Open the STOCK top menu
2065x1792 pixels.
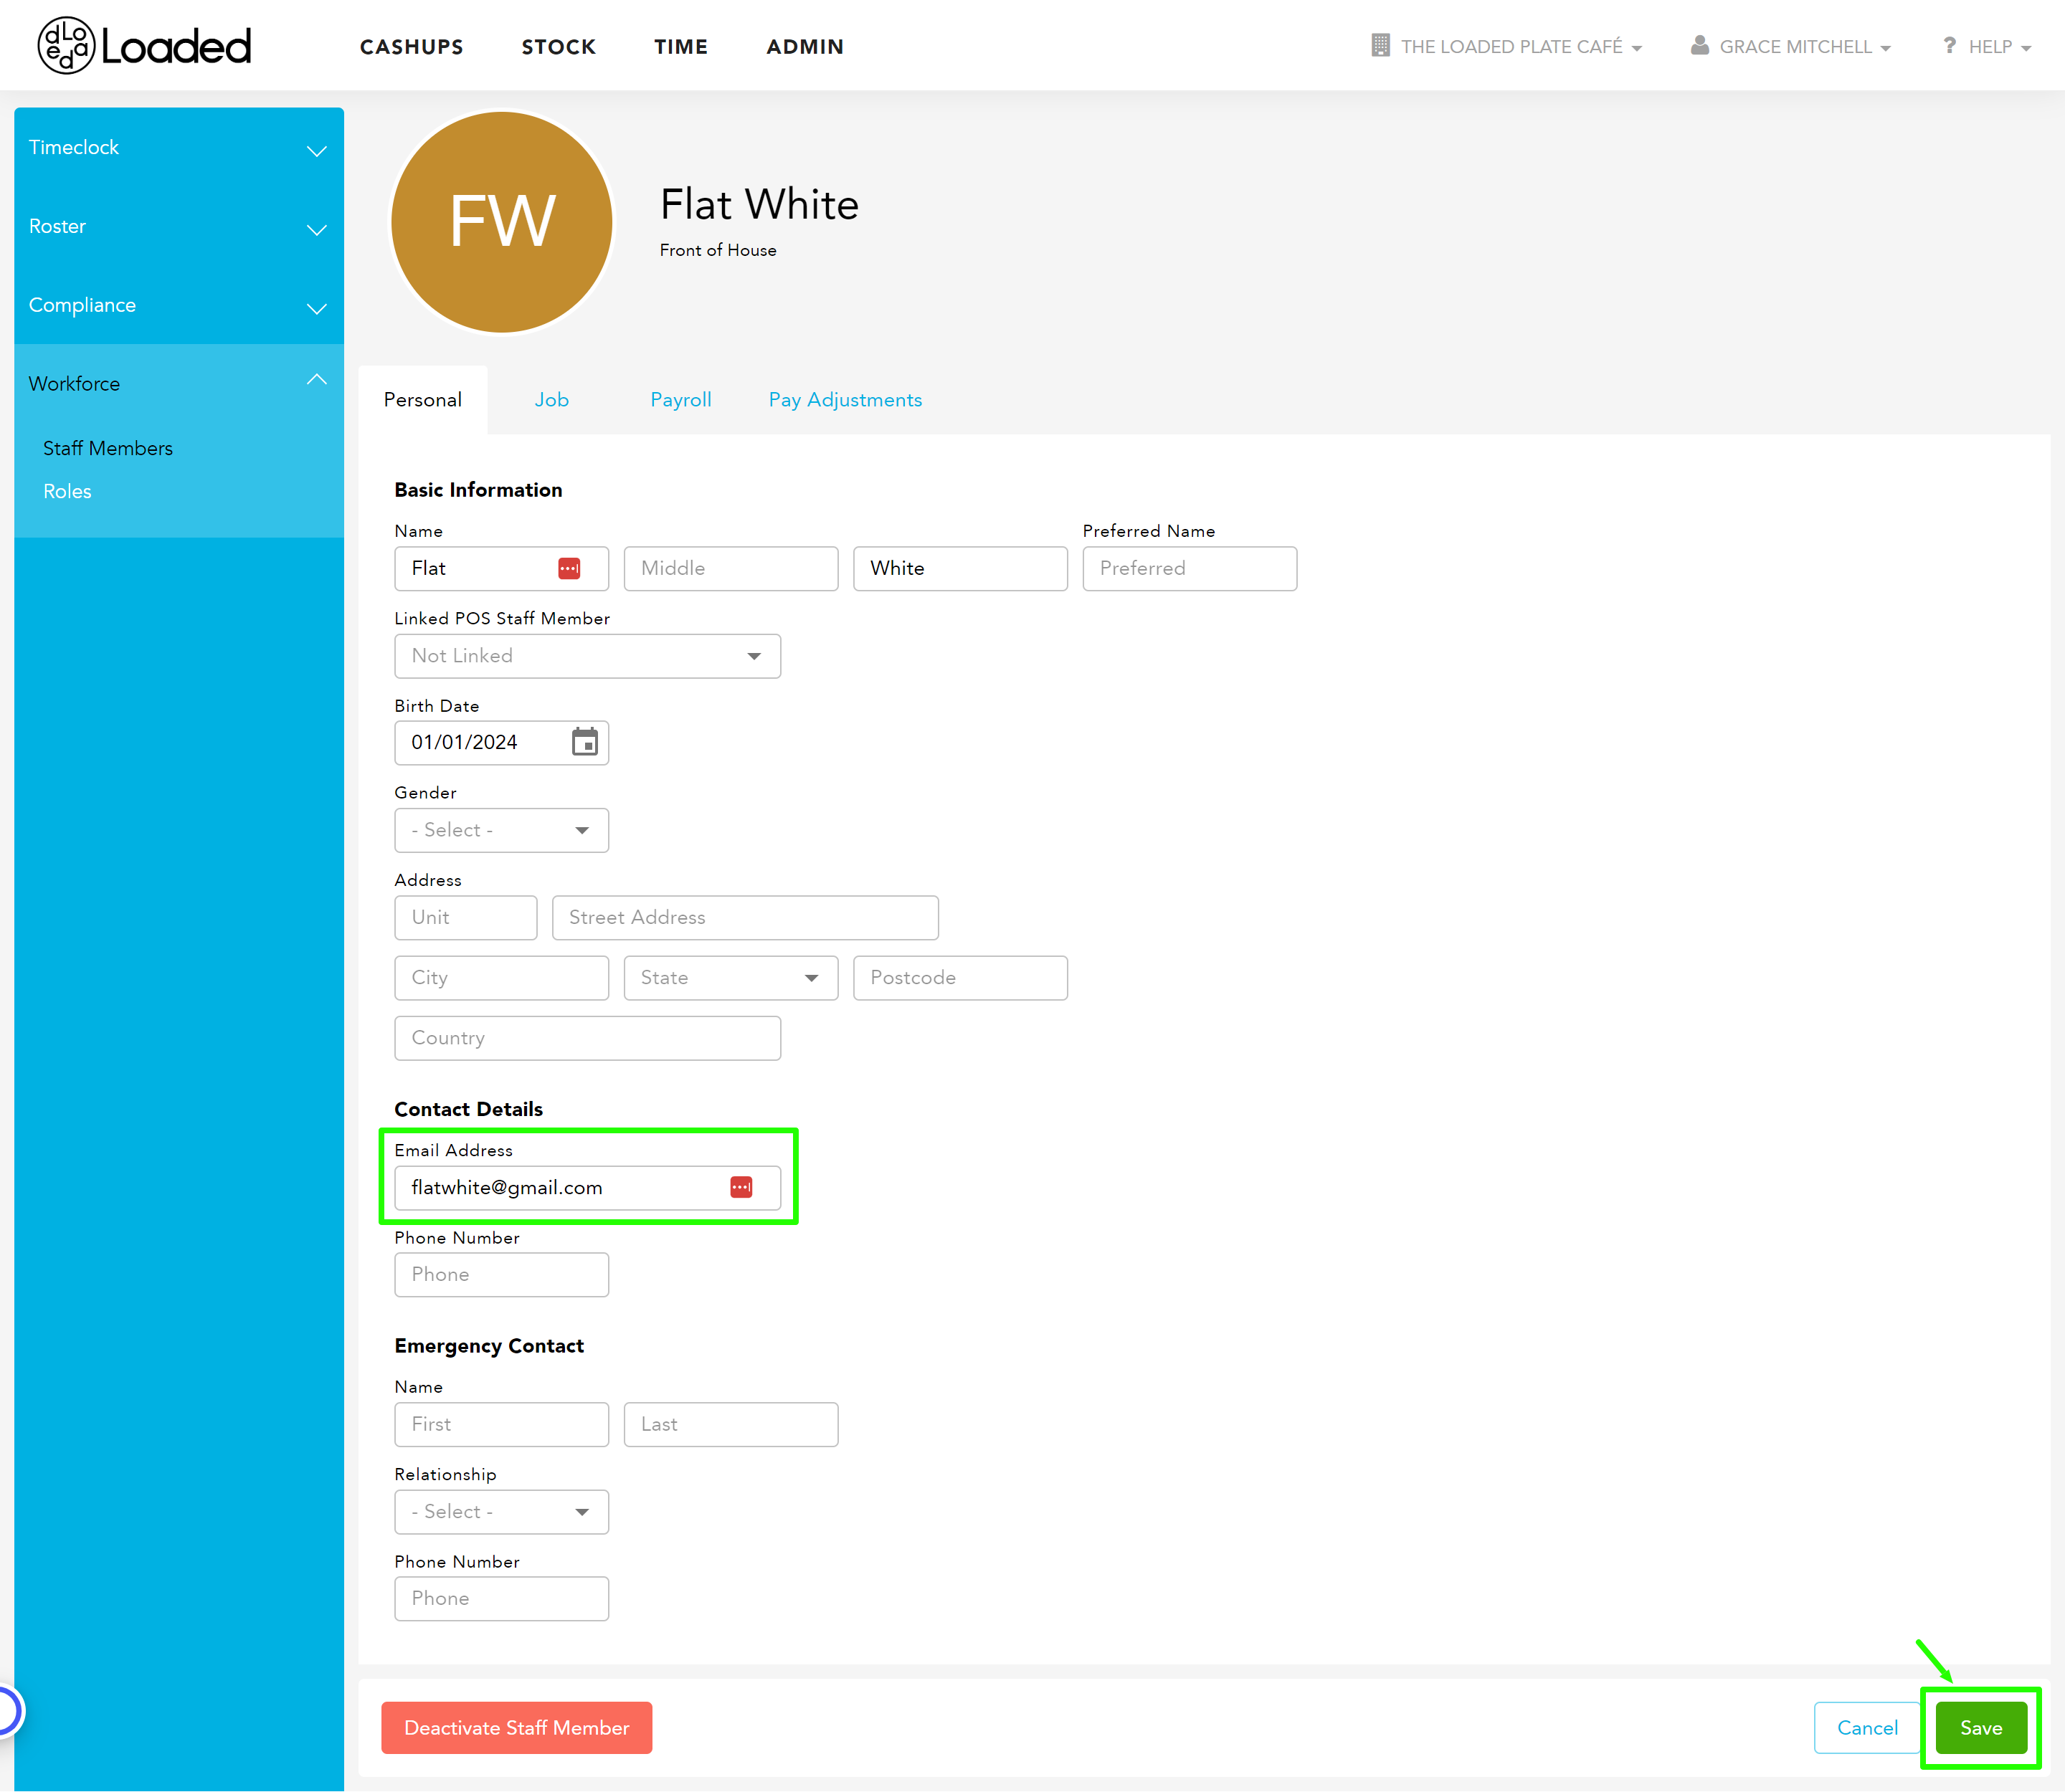(x=559, y=47)
